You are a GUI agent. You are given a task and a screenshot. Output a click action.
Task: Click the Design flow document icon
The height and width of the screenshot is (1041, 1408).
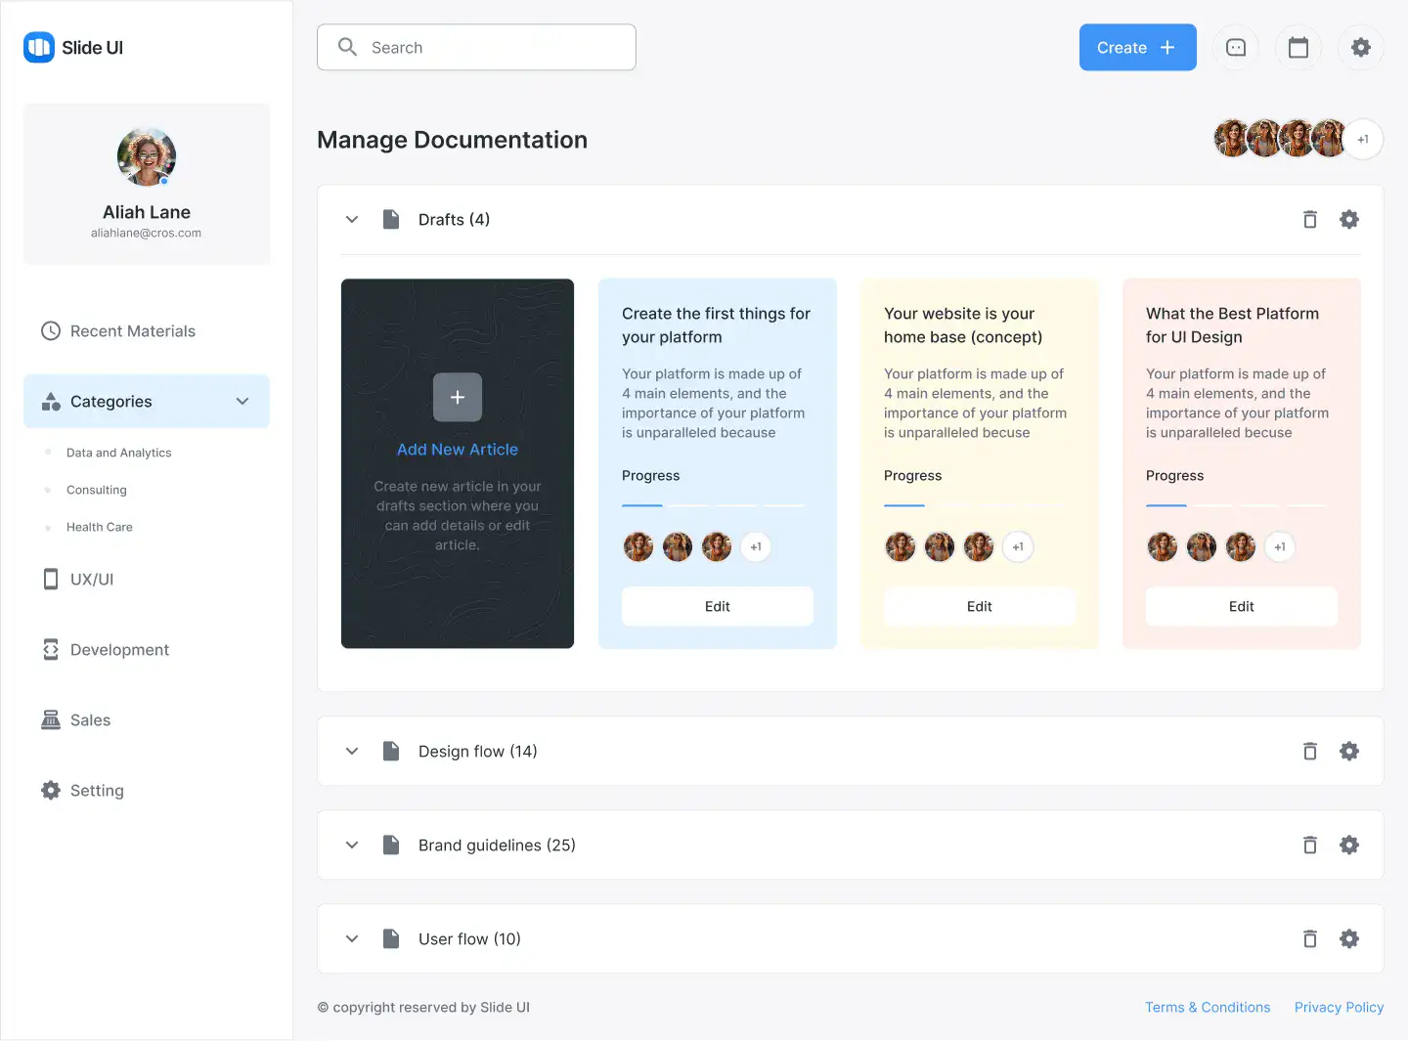pos(391,751)
